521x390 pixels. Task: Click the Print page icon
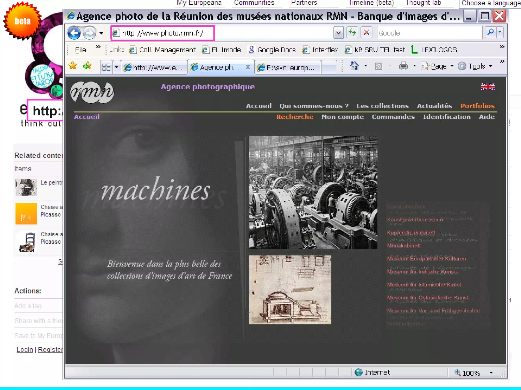[x=403, y=66]
